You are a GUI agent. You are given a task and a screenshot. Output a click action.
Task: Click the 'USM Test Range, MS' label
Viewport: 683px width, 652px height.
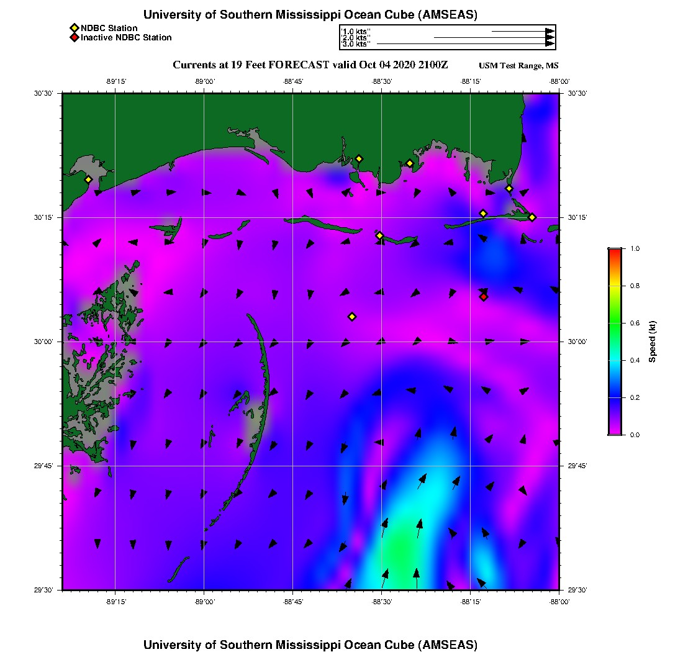pos(518,66)
